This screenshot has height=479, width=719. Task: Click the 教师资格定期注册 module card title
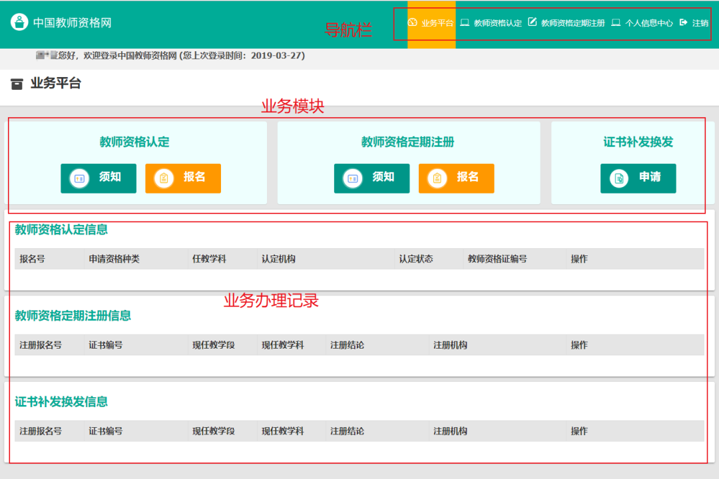407,142
